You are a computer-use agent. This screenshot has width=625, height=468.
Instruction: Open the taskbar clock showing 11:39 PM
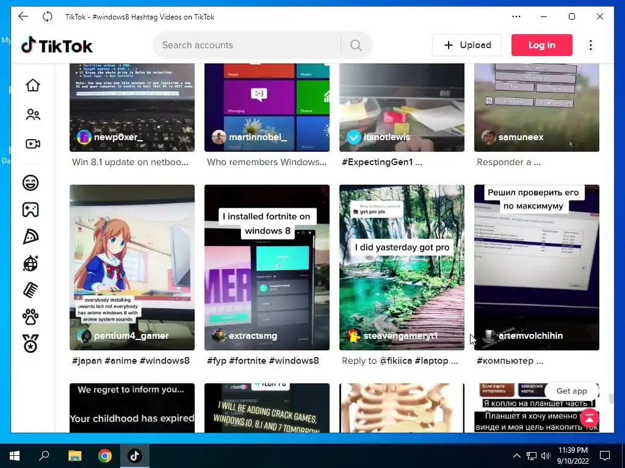pos(573,456)
